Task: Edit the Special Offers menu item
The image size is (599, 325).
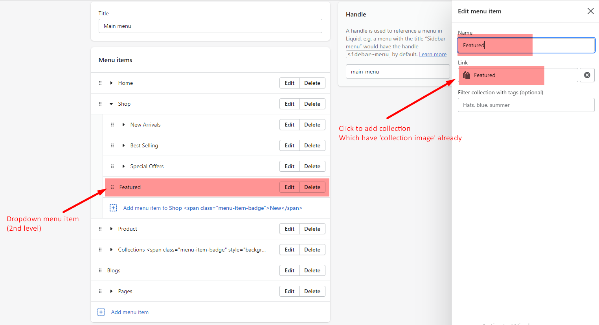Action: click(x=289, y=166)
